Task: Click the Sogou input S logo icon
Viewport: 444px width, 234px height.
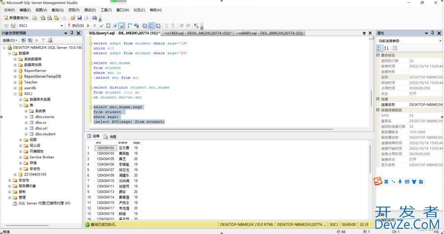Action: click(x=378, y=181)
